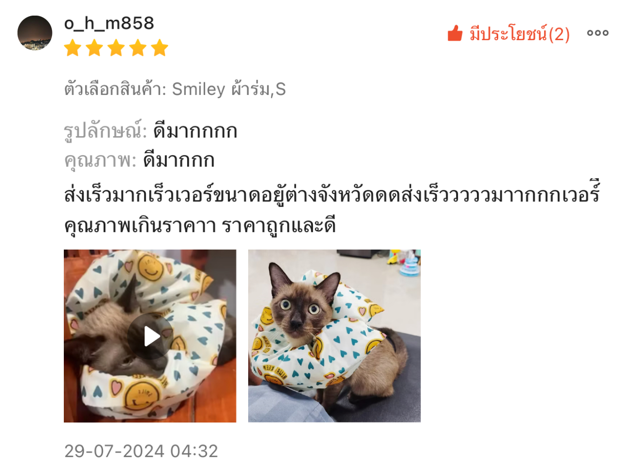Play the cat cone review video
The width and height of the screenshot is (624, 466).
(x=150, y=336)
